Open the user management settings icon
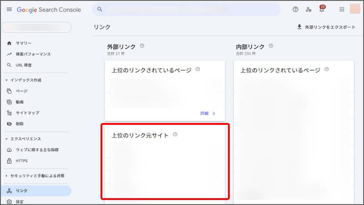 pyautogui.click(x=308, y=10)
